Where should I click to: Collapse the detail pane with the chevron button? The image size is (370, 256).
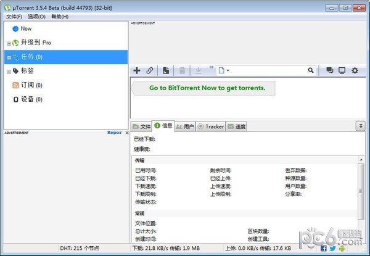point(360,126)
